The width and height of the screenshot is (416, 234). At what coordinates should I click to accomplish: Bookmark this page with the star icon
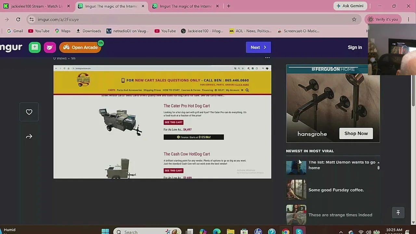click(354, 19)
